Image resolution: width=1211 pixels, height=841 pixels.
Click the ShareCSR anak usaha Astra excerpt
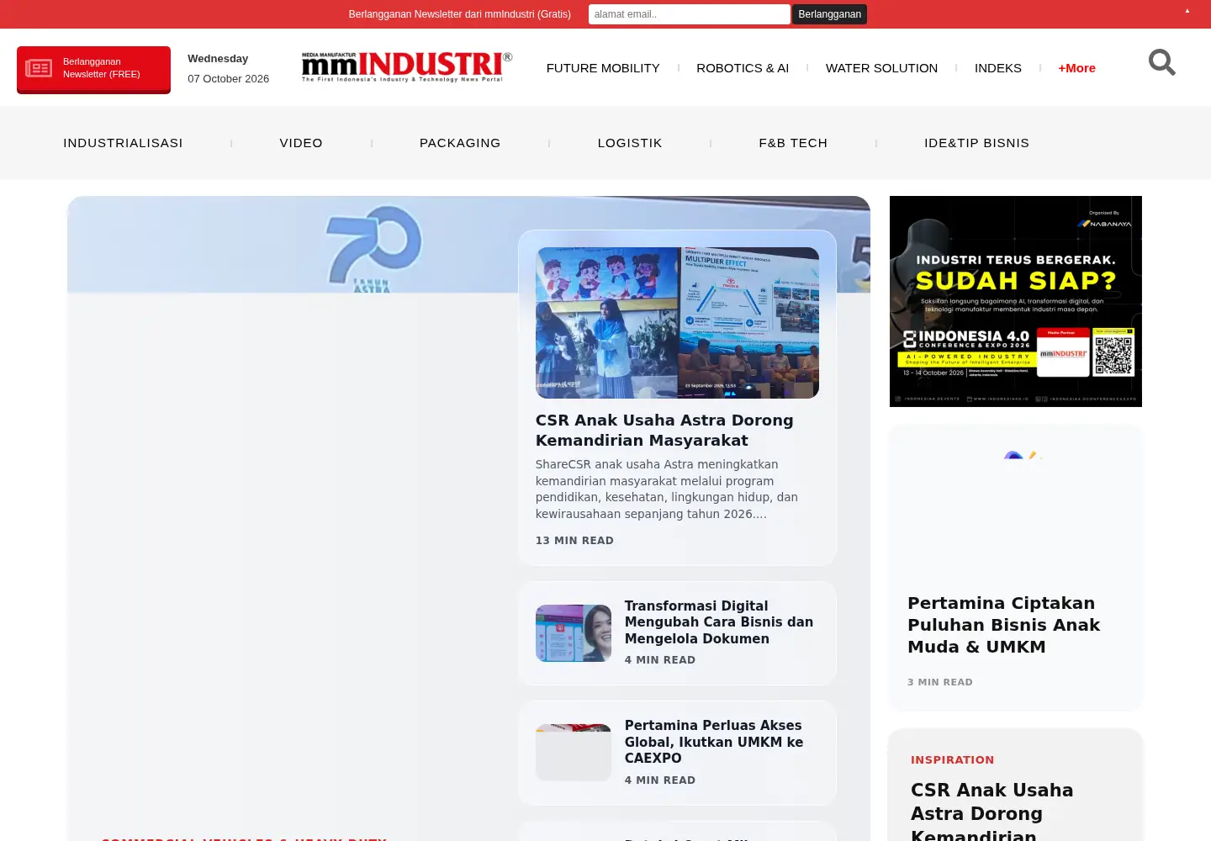(x=667, y=489)
